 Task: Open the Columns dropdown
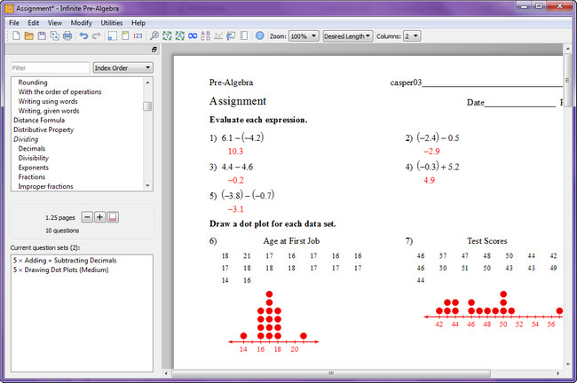[412, 36]
